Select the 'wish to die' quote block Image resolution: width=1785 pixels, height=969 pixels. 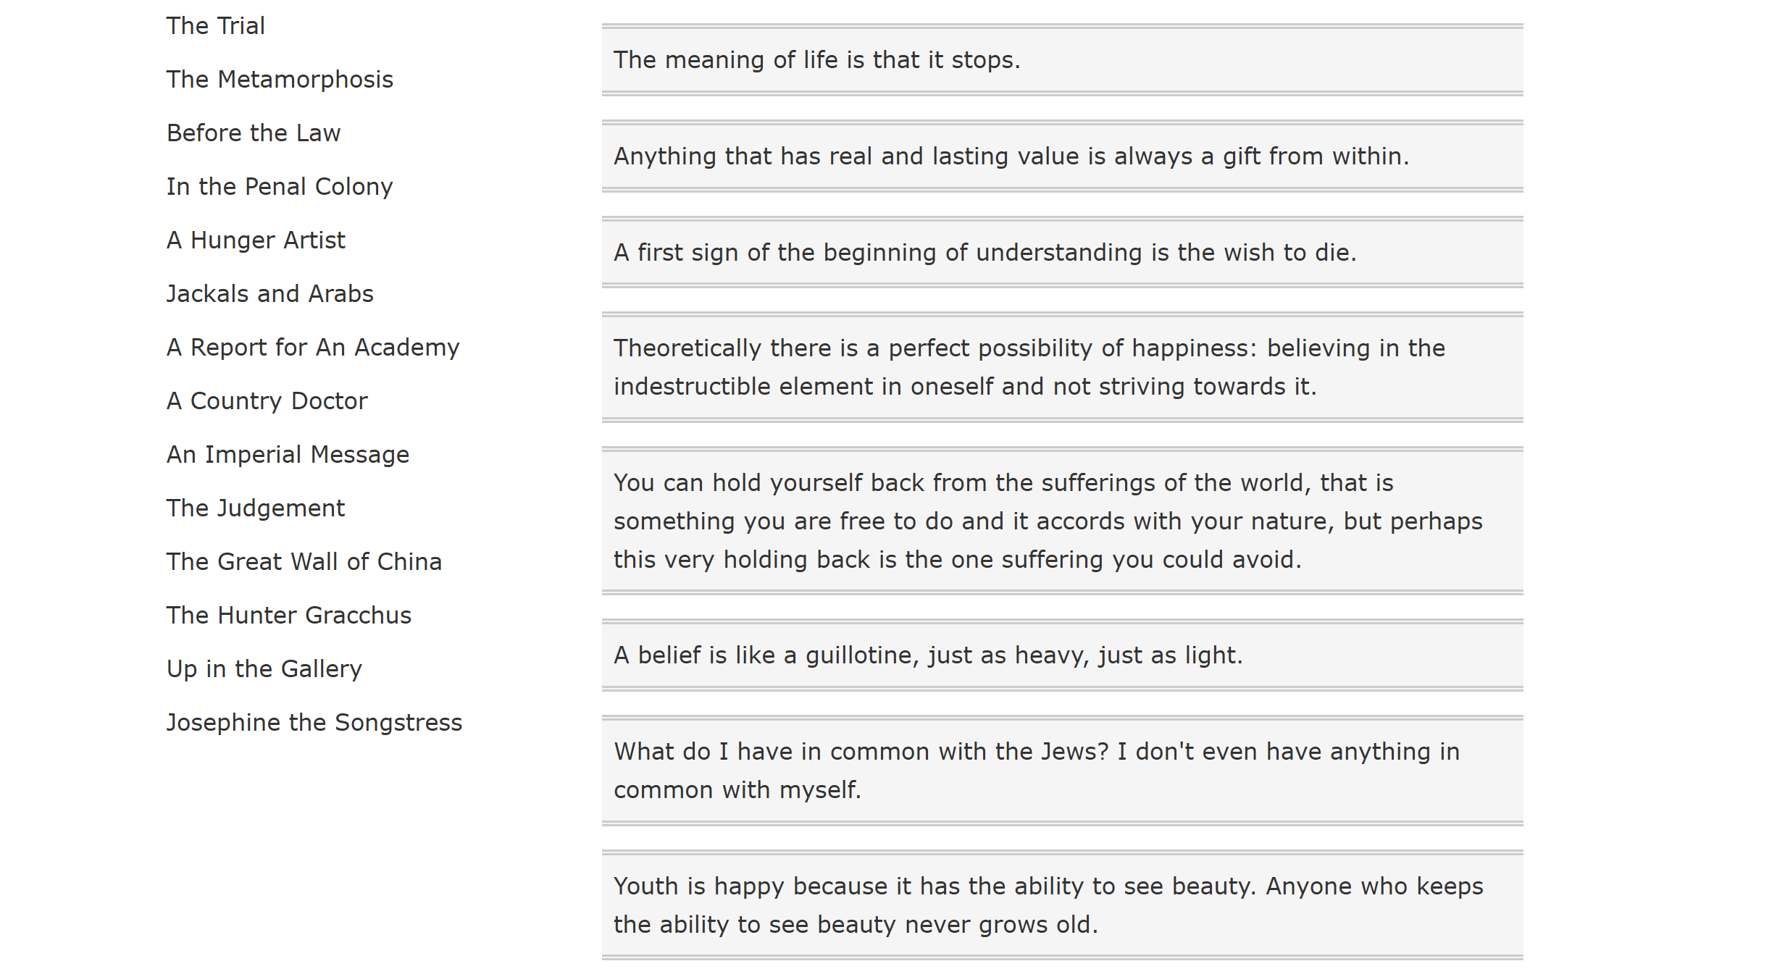1062,253
